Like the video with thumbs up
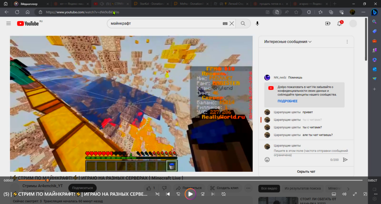 pos(150,188)
